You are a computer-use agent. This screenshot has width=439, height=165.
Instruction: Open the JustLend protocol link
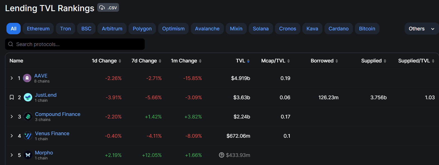(x=46, y=95)
